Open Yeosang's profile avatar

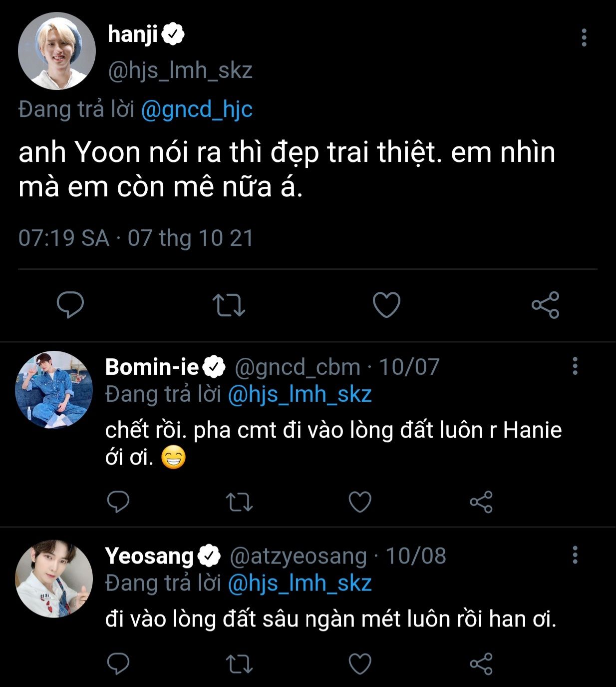tap(54, 579)
